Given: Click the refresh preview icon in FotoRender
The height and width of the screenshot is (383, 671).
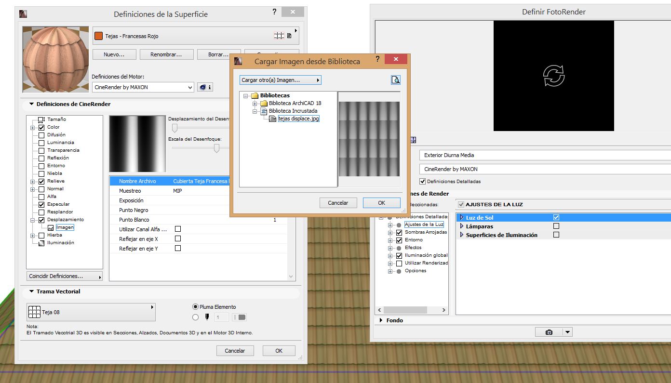Looking at the screenshot, I should coord(553,76).
